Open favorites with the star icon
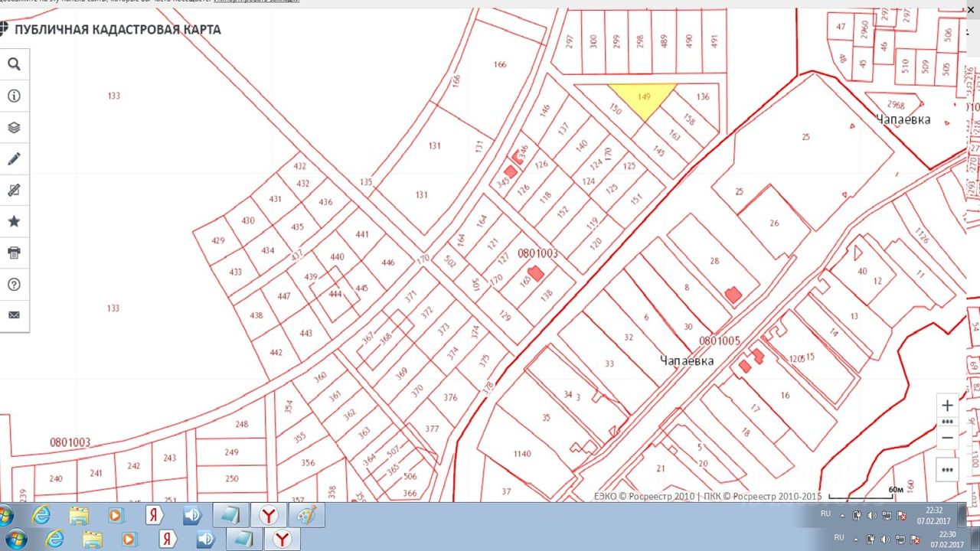The image size is (980, 551). pos(14,222)
